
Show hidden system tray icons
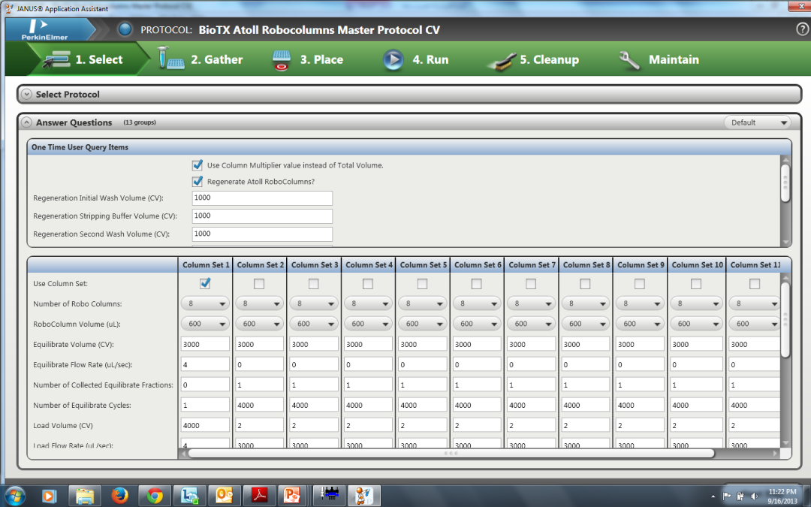(713, 496)
